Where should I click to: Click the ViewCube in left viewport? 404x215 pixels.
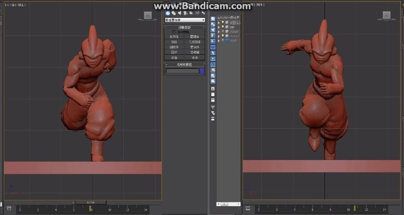point(148,16)
